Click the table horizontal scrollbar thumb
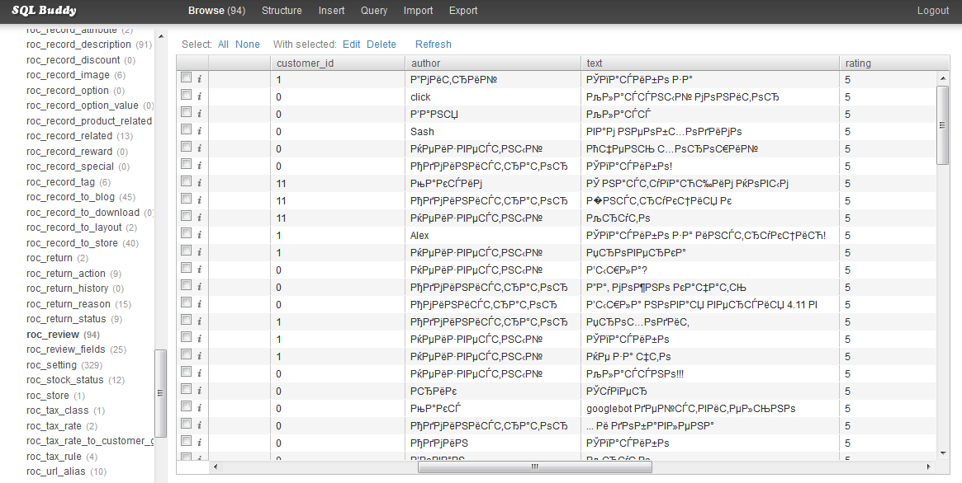Viewport: 962px width, 483px height. tap(534, 467)
